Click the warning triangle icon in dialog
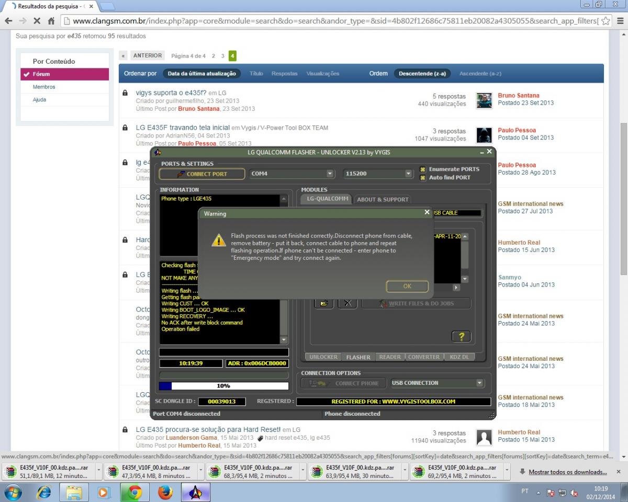The height and width of the screenshot is (502, 628). (218, 240)
